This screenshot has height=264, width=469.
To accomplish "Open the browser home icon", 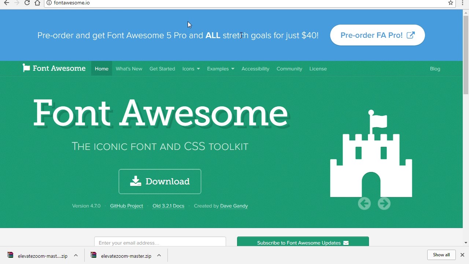I will 37,3.
